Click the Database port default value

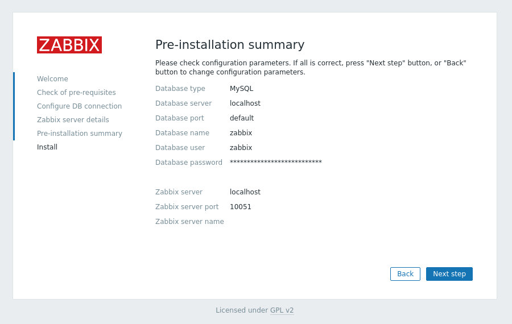242,118
